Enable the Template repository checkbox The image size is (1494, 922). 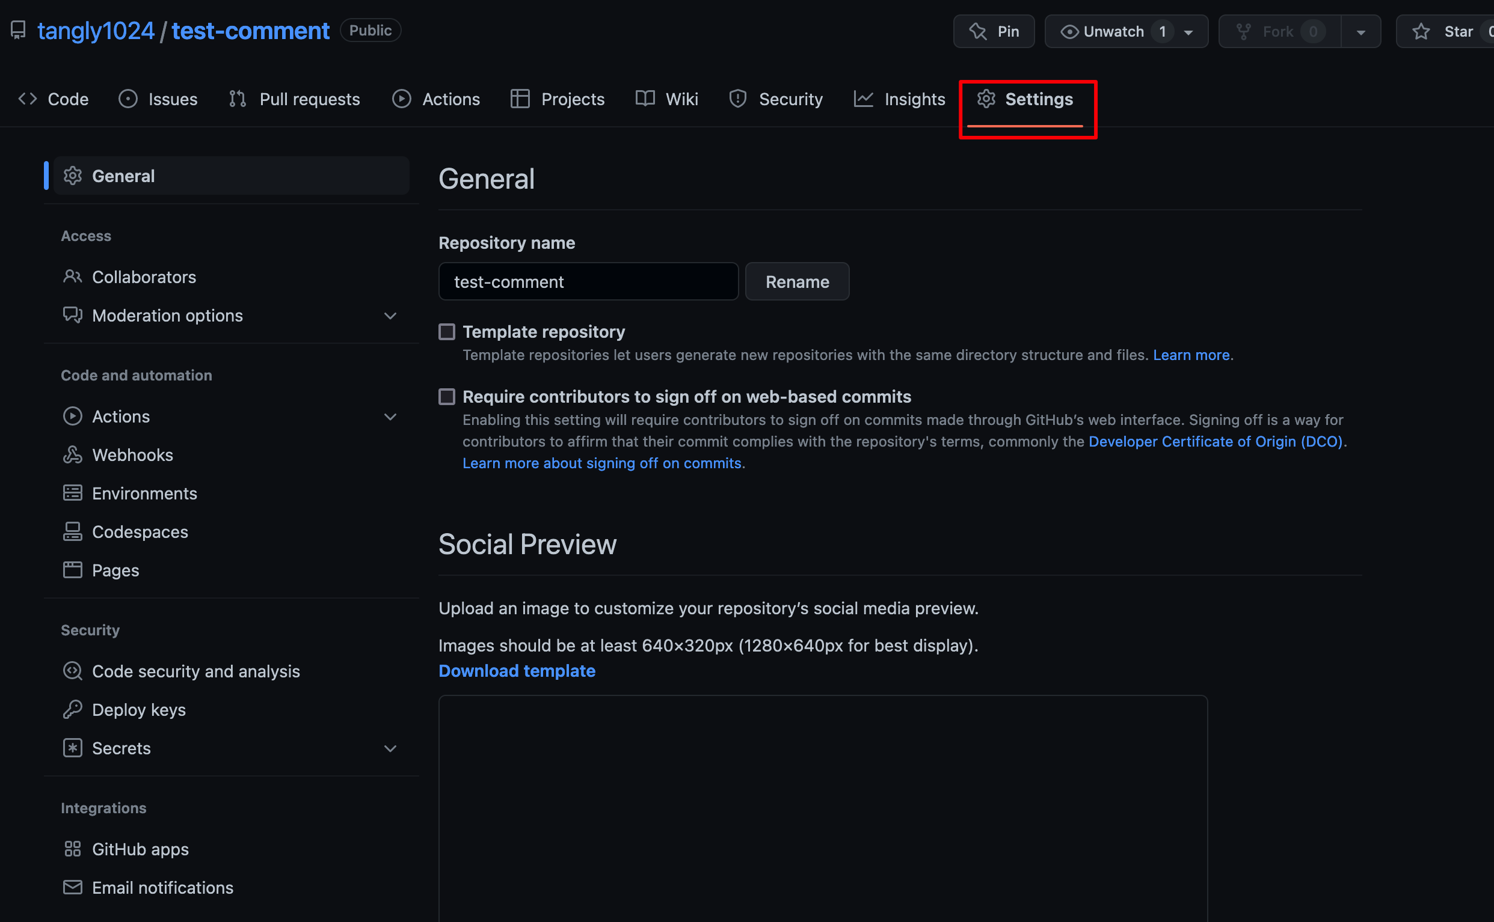pyautogui.click(x=447, y=332)
